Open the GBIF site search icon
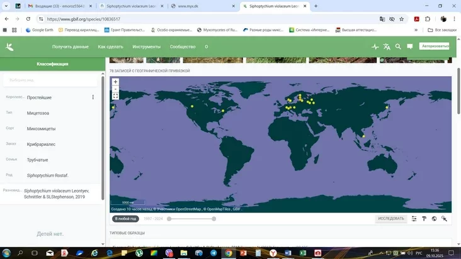This screenshot has height=259, width=461. tap(398, 47)
